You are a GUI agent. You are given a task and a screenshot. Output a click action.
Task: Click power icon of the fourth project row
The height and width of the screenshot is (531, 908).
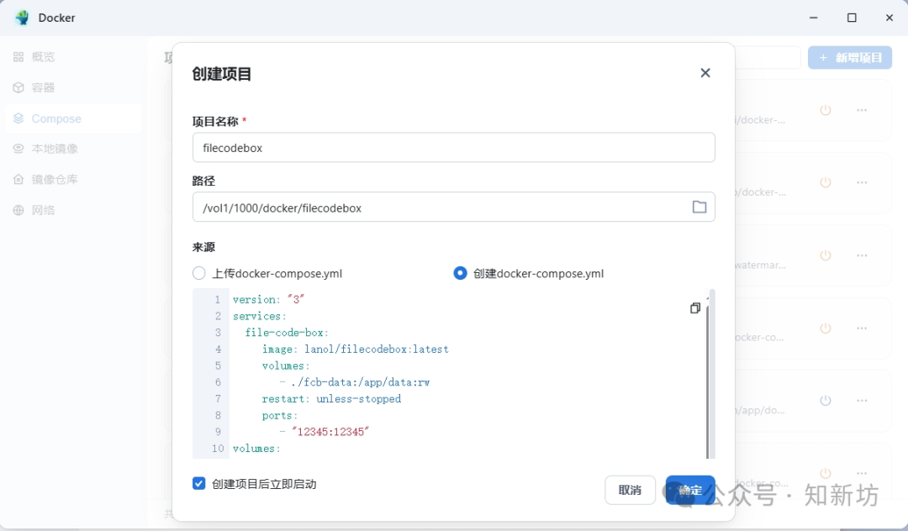[826, 328]
